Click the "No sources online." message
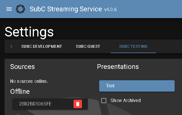This screenshot has width=182, height=115. click(29, 81)
